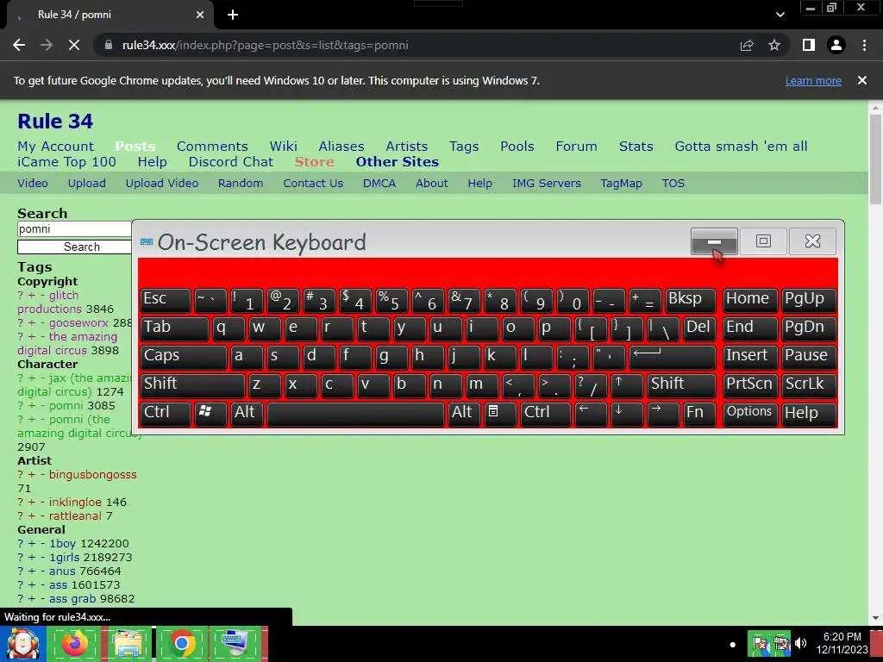Toggle the right Shift key
The height and width of the screenshot is (662, 883).
[x=681, y=385]
